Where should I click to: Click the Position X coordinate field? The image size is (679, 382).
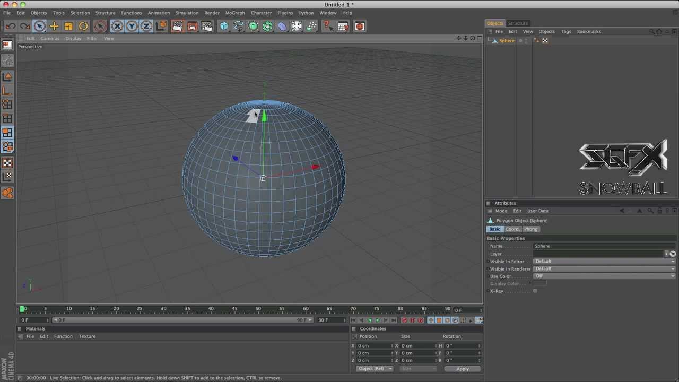[x=375, y=346]
